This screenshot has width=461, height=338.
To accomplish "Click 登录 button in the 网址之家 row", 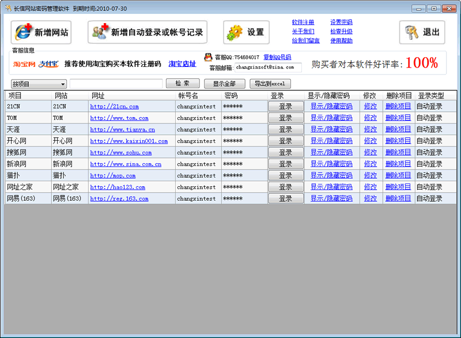I will (286, 187).
